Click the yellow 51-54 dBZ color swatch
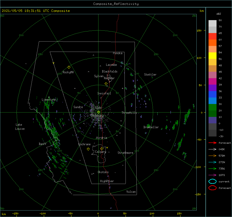232x217 pixels. (212, 56)
